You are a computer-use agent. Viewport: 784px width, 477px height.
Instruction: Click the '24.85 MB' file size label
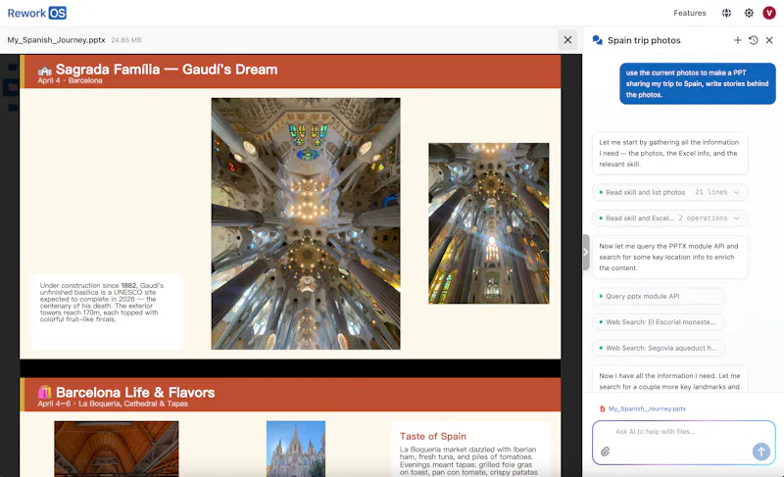coord(126,40)
